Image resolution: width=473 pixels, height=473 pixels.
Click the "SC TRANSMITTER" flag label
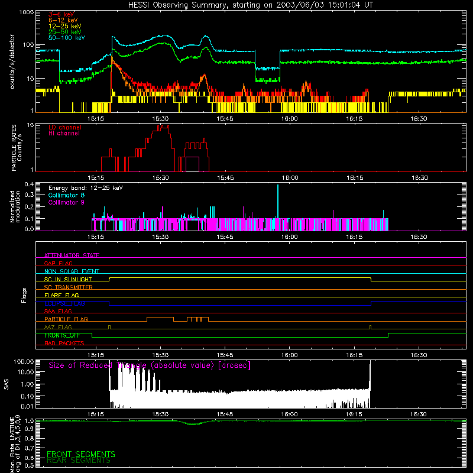[68, 287]
